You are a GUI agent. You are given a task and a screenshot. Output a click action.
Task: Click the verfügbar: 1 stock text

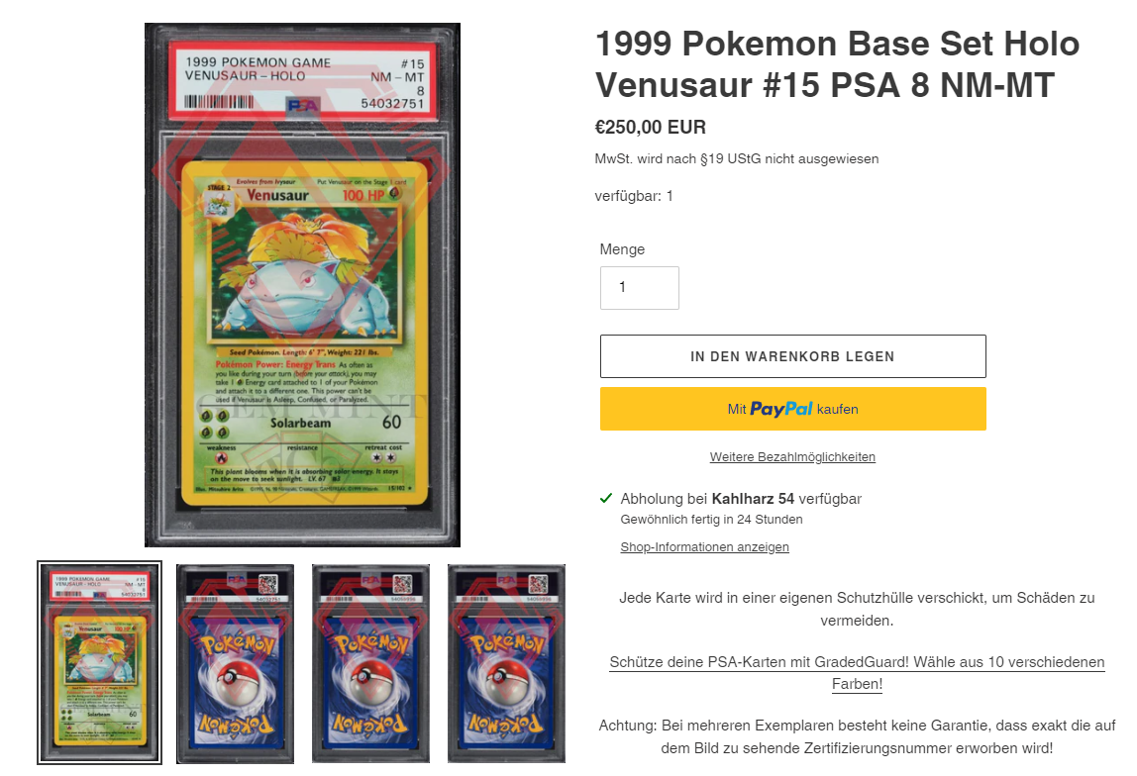coord(634,196)
